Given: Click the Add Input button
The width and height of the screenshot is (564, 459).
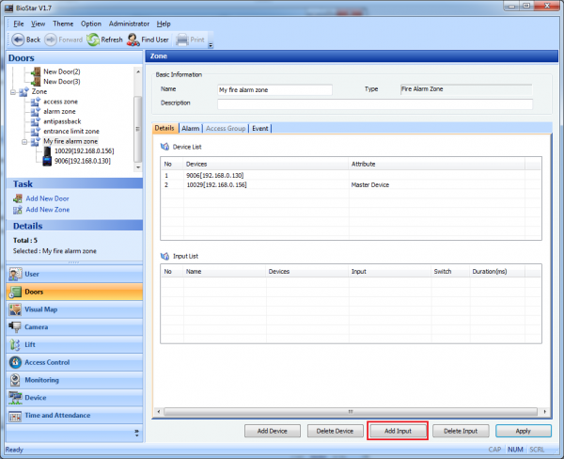Looking at the screenshot, I should pos(397,431).
